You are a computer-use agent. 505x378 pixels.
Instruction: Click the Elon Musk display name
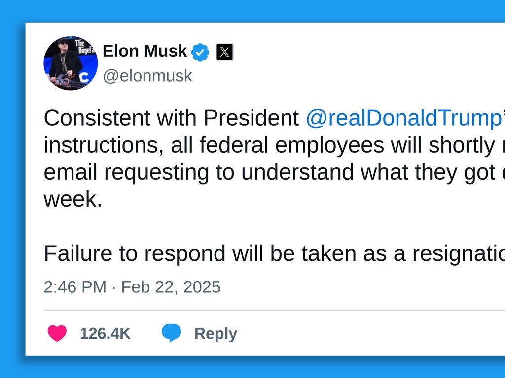(x=145, y=51)
